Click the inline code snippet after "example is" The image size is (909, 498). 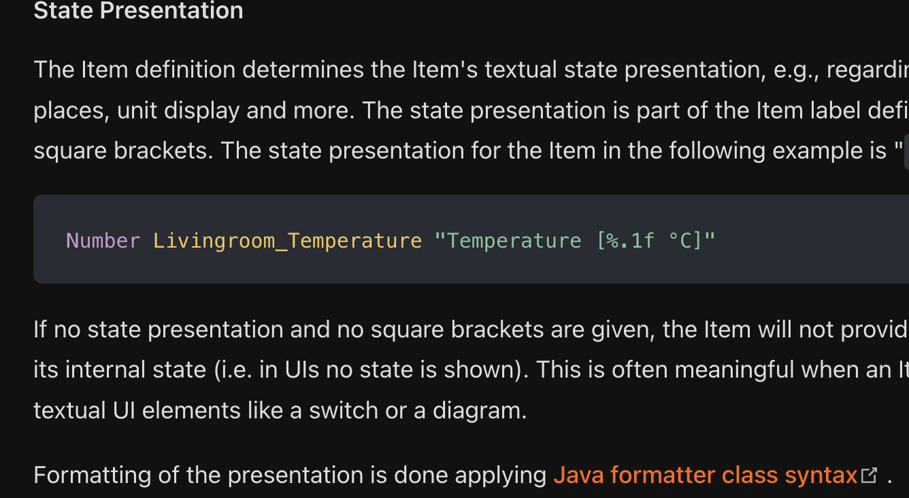906,150
